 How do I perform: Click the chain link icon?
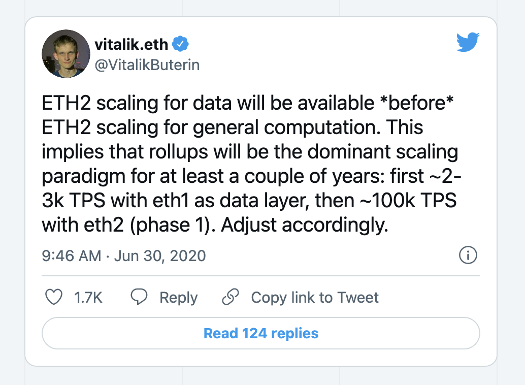[231, 297]
